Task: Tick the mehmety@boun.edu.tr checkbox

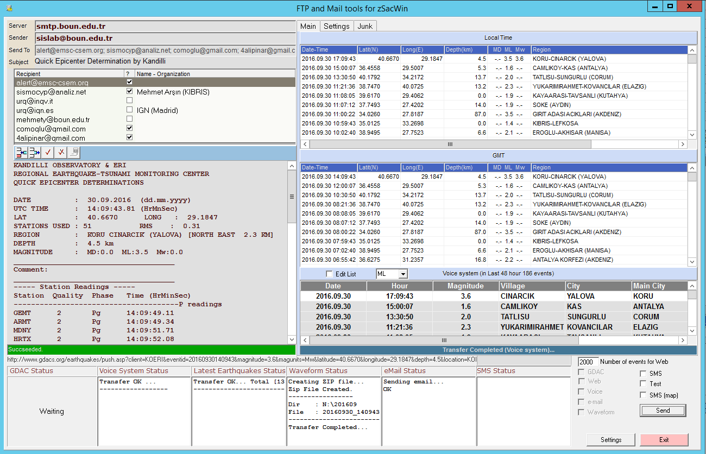Action: point(129,119)
